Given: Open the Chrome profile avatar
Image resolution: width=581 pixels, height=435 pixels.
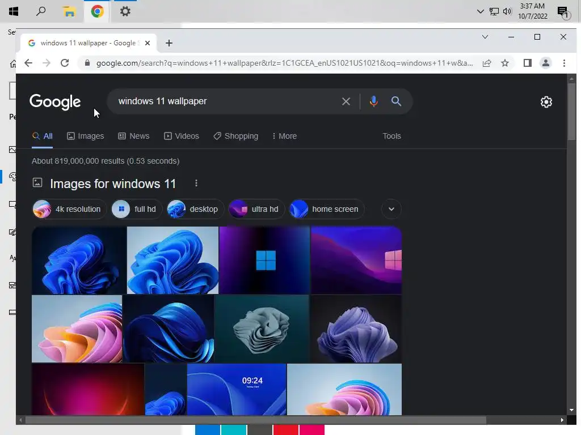Looking at the screenshot, I should (545, 63).
